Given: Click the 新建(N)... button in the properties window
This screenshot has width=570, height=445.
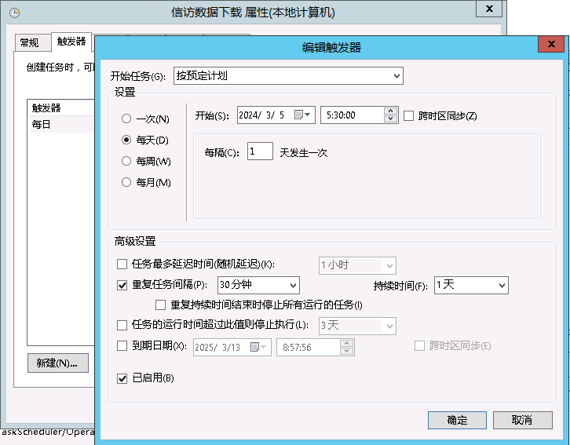Looking at the screenshot, I should pyautogui.click(x=58, y=363).
